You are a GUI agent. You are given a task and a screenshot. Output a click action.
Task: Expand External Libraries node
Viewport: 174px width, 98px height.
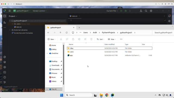(x=10, y=30)
